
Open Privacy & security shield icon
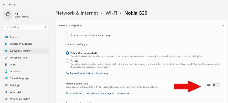click(6, 99)
